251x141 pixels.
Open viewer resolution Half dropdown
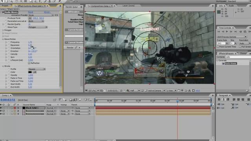[x=135, y=90]
